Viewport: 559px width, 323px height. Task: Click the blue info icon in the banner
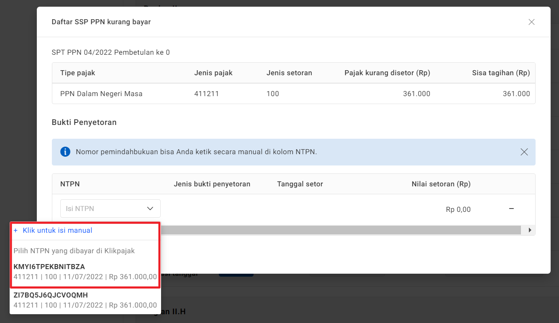coord(65,152)
